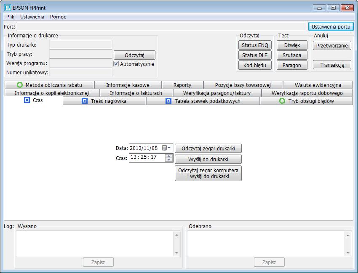Click inside the Odebrano log text area
Screen dimensions: 358x273
(266, 244)
